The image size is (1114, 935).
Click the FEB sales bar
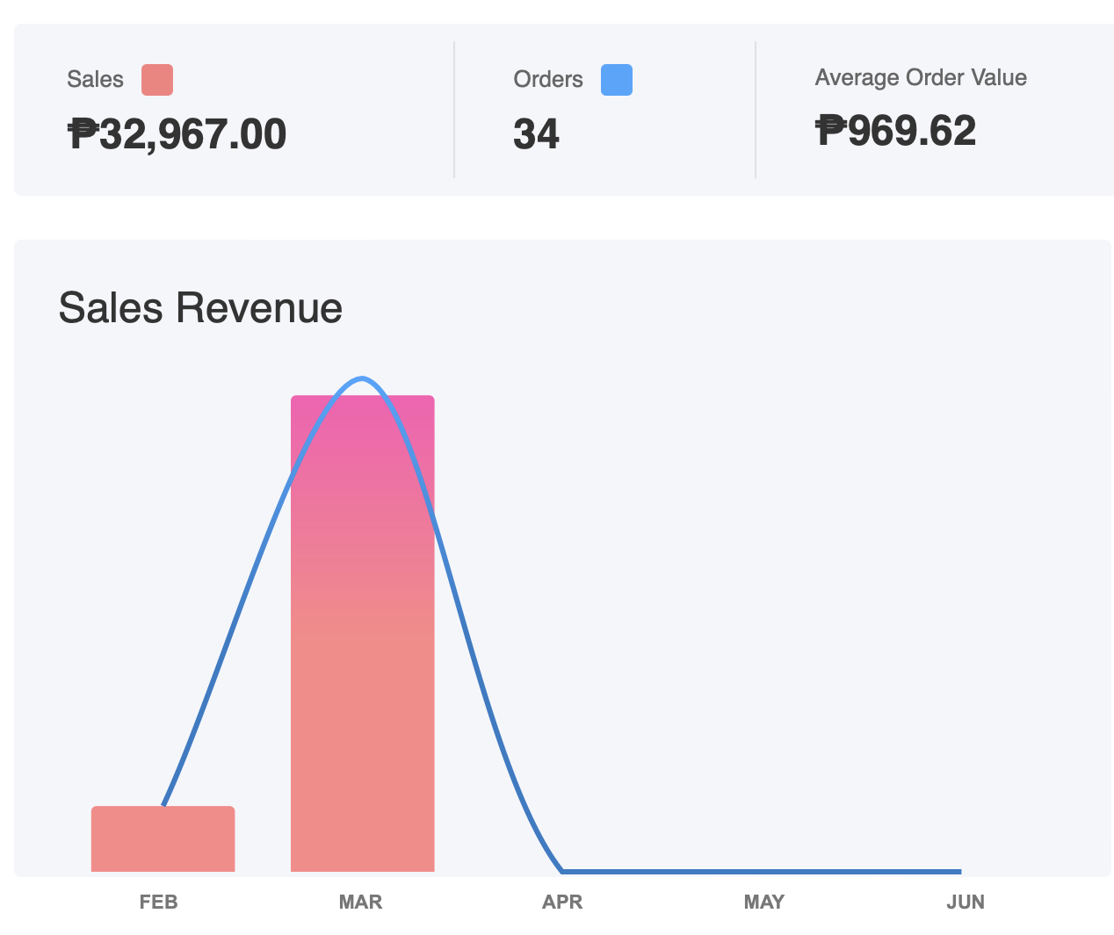pos(163,839)
